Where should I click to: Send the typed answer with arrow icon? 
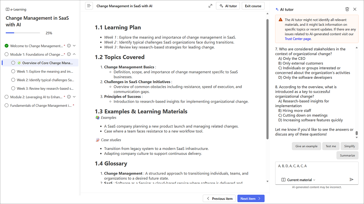(x=351, y=179)
